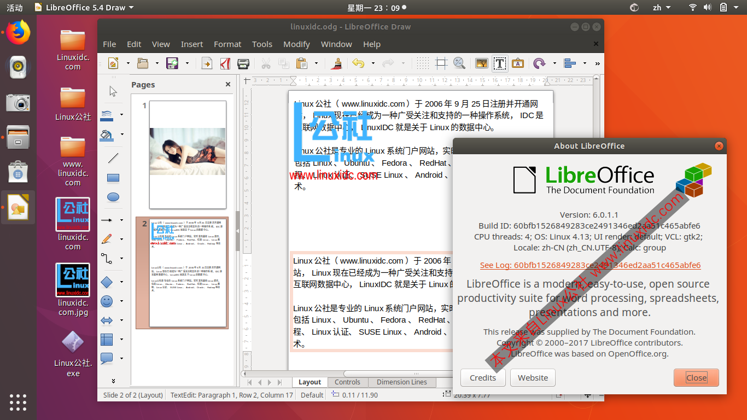Click the Insert Image toolbar icon
The image size is (747, 420).
point(481,63)
